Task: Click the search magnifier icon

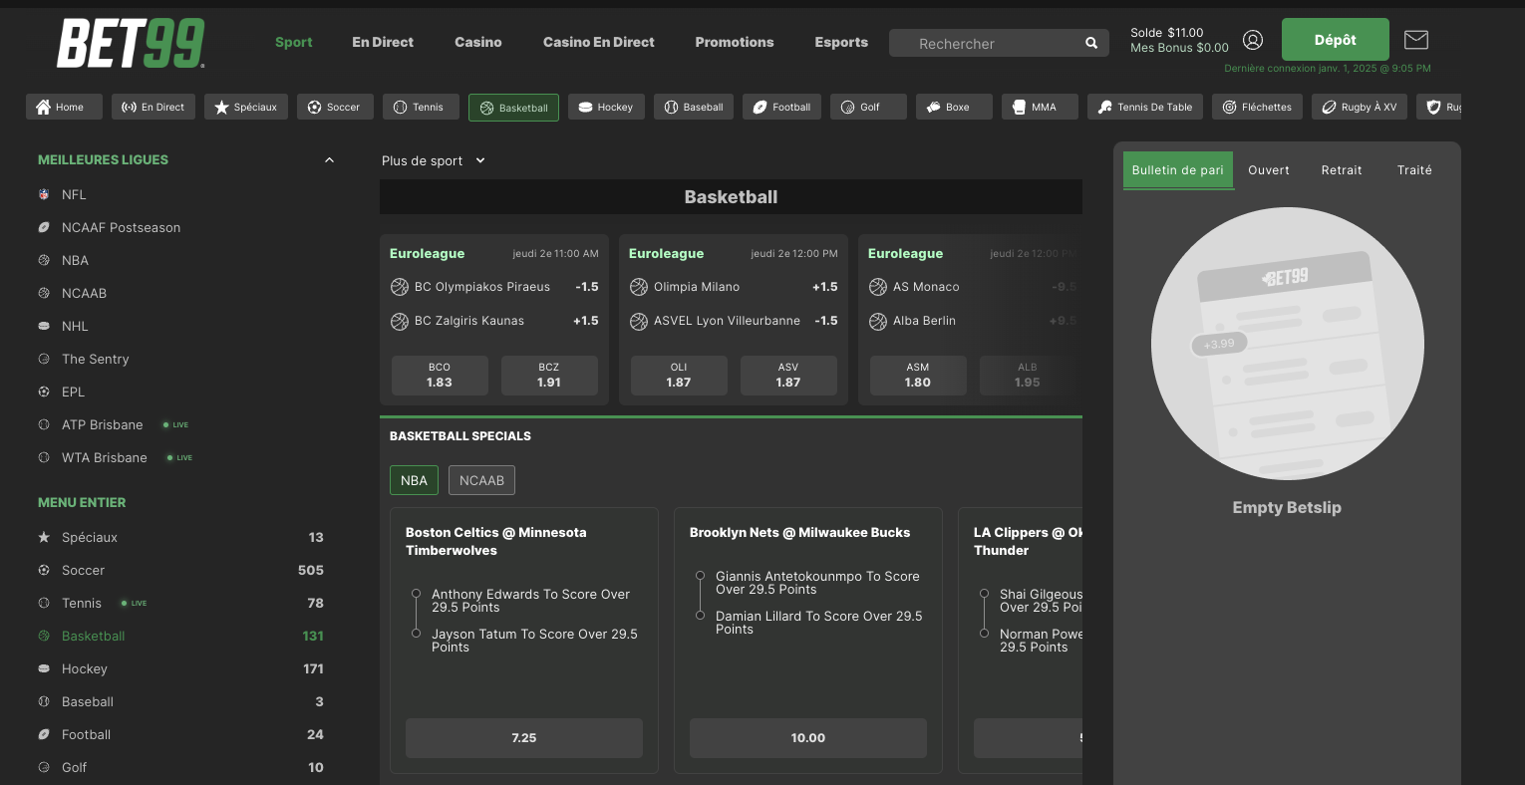Action: (x=1091, y=43)
